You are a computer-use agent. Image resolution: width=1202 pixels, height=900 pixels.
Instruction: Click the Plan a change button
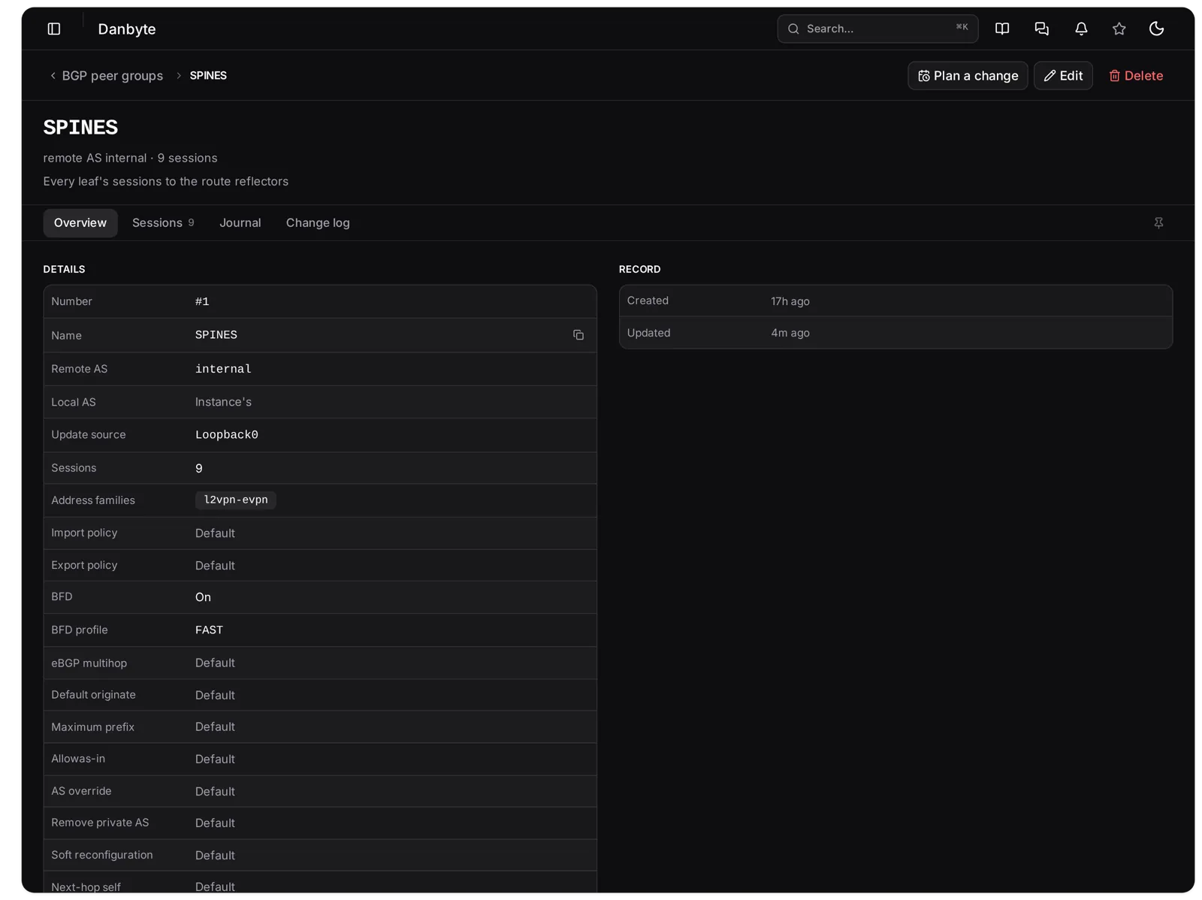click(x=968, y=76)
